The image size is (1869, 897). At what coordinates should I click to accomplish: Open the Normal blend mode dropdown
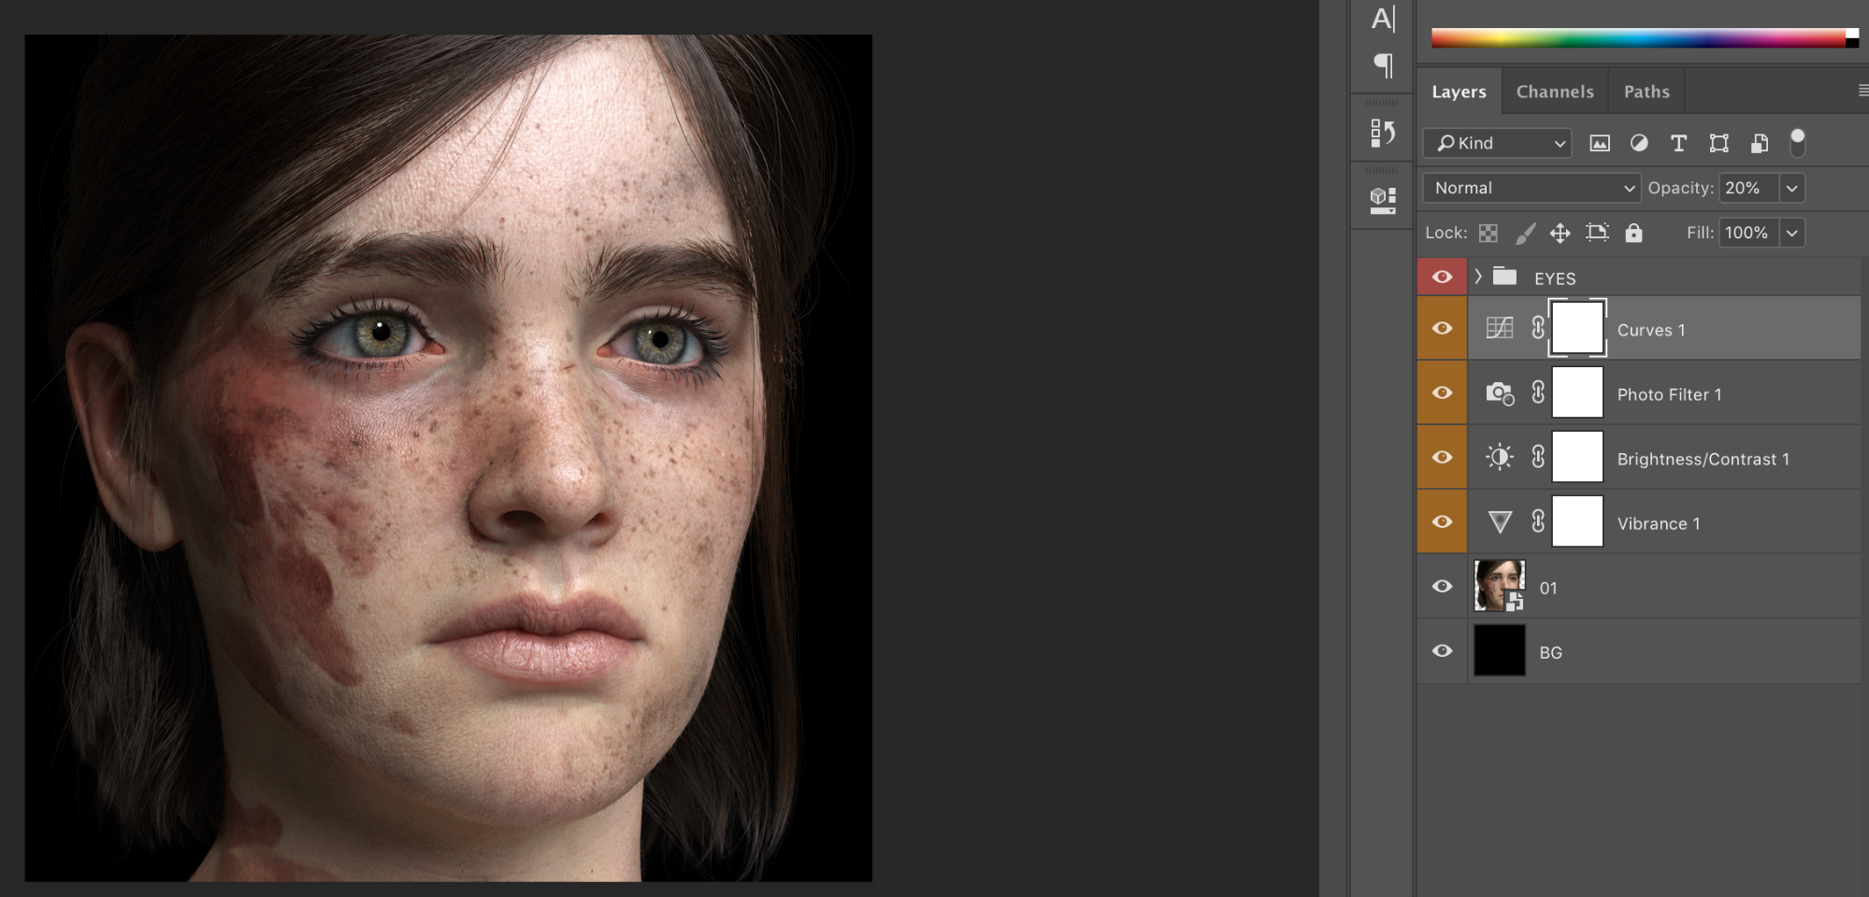click(1531, 188)
